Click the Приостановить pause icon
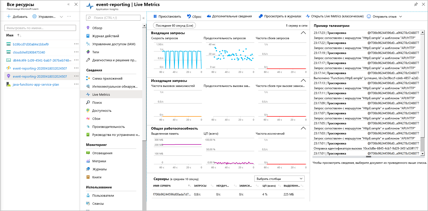The image size is (428, 211). tap(155, 16)
